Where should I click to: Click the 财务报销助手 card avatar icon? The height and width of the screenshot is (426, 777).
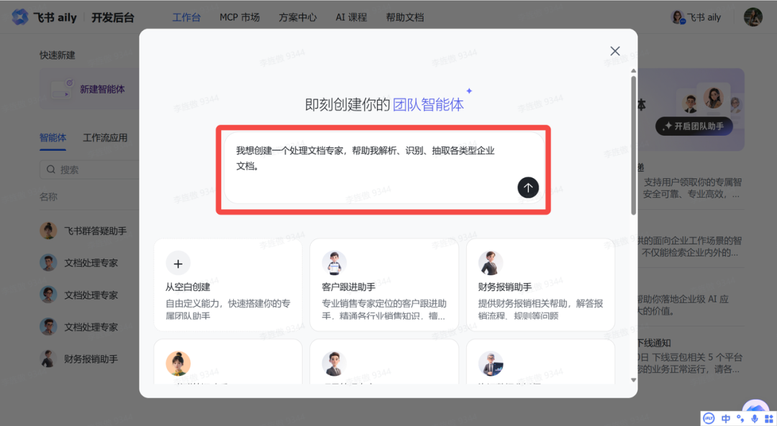coord(491,263)
